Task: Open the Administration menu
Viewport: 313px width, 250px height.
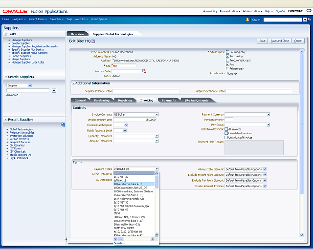Action: [252, 11]
